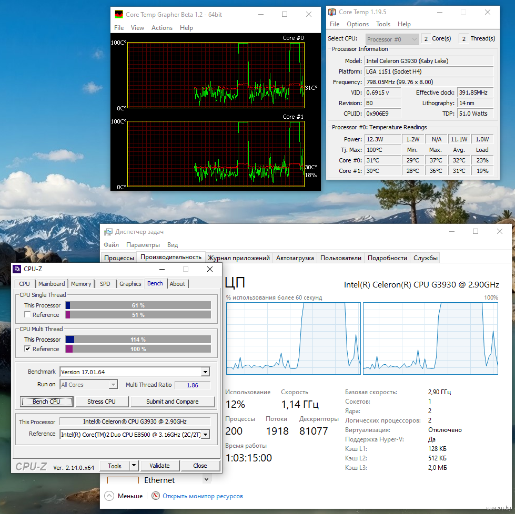Screen dimensions: 515x514
Task: Click the Core Temp Grapher window icon
Action: point(119,15)
